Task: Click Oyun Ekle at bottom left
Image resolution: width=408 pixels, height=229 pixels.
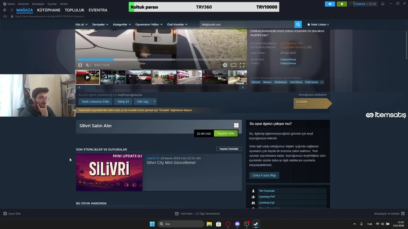Action: coord(12,214)
